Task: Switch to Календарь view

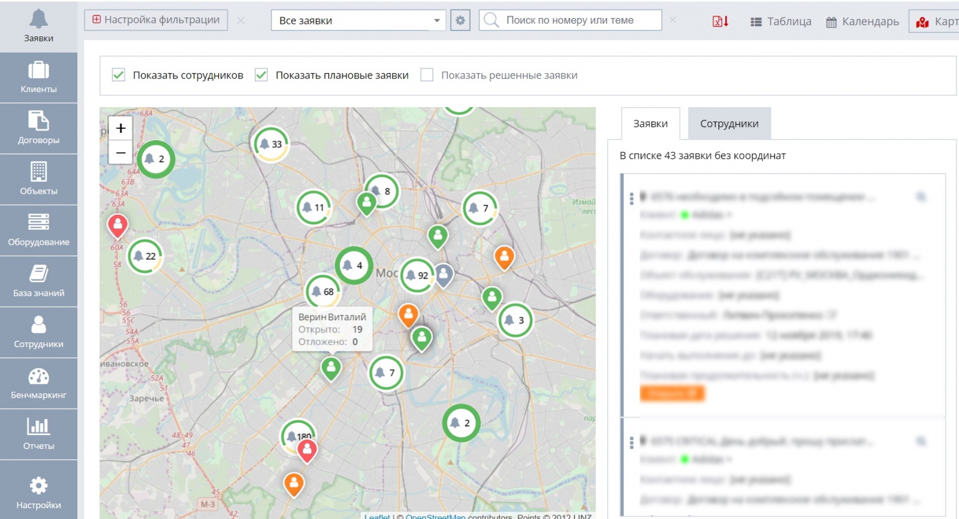Action: [x=863, y=22]
